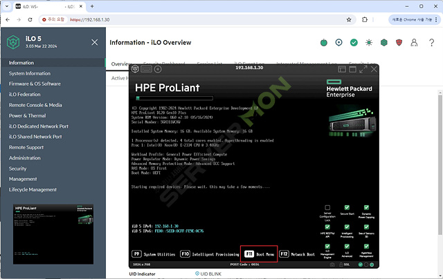
Task: Click the address bar URL field
Action: coord(198,20)
